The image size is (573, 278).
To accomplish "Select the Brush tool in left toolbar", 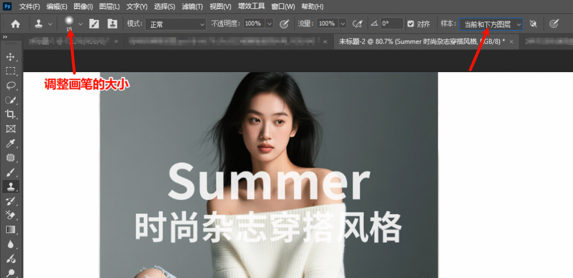I will tap(11, 172).
